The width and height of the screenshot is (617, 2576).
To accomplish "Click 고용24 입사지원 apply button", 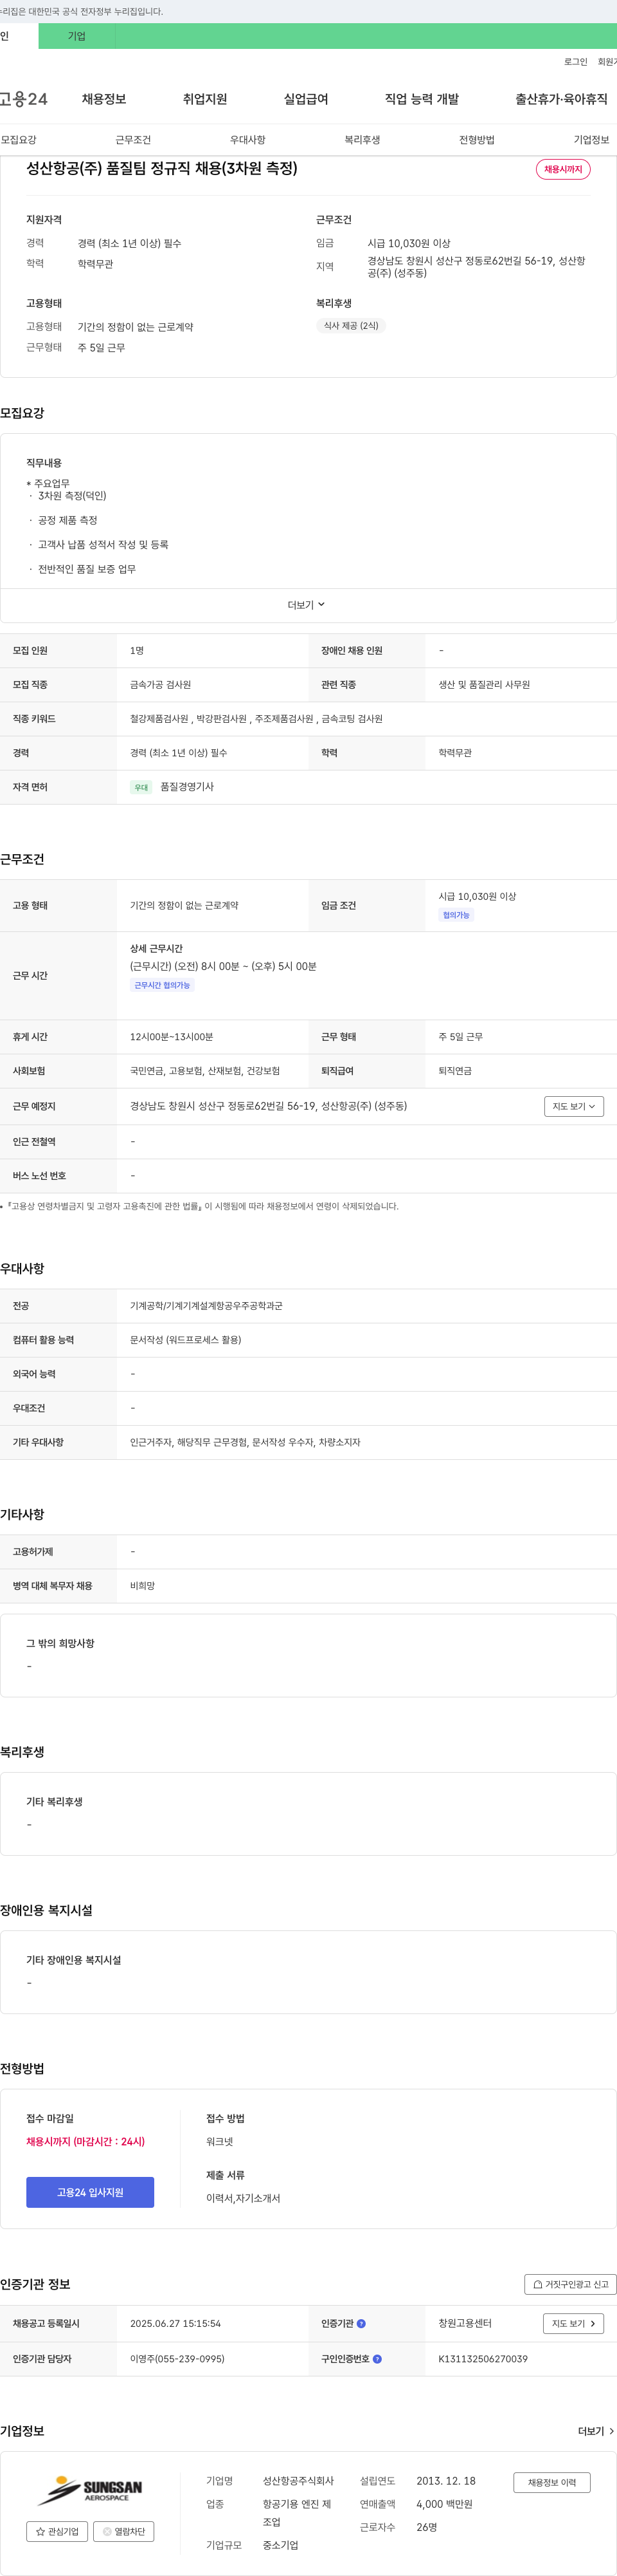I will pos(90,2192).
